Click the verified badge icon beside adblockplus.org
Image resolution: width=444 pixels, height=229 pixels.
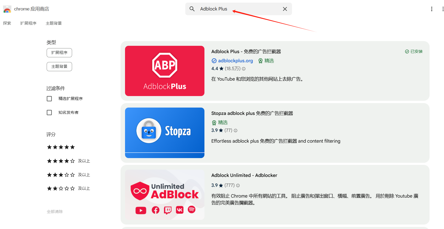[x=214, y=61]
